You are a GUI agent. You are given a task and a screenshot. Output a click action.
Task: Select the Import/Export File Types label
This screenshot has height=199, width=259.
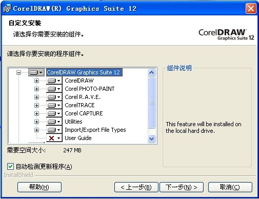pos(95,130)
